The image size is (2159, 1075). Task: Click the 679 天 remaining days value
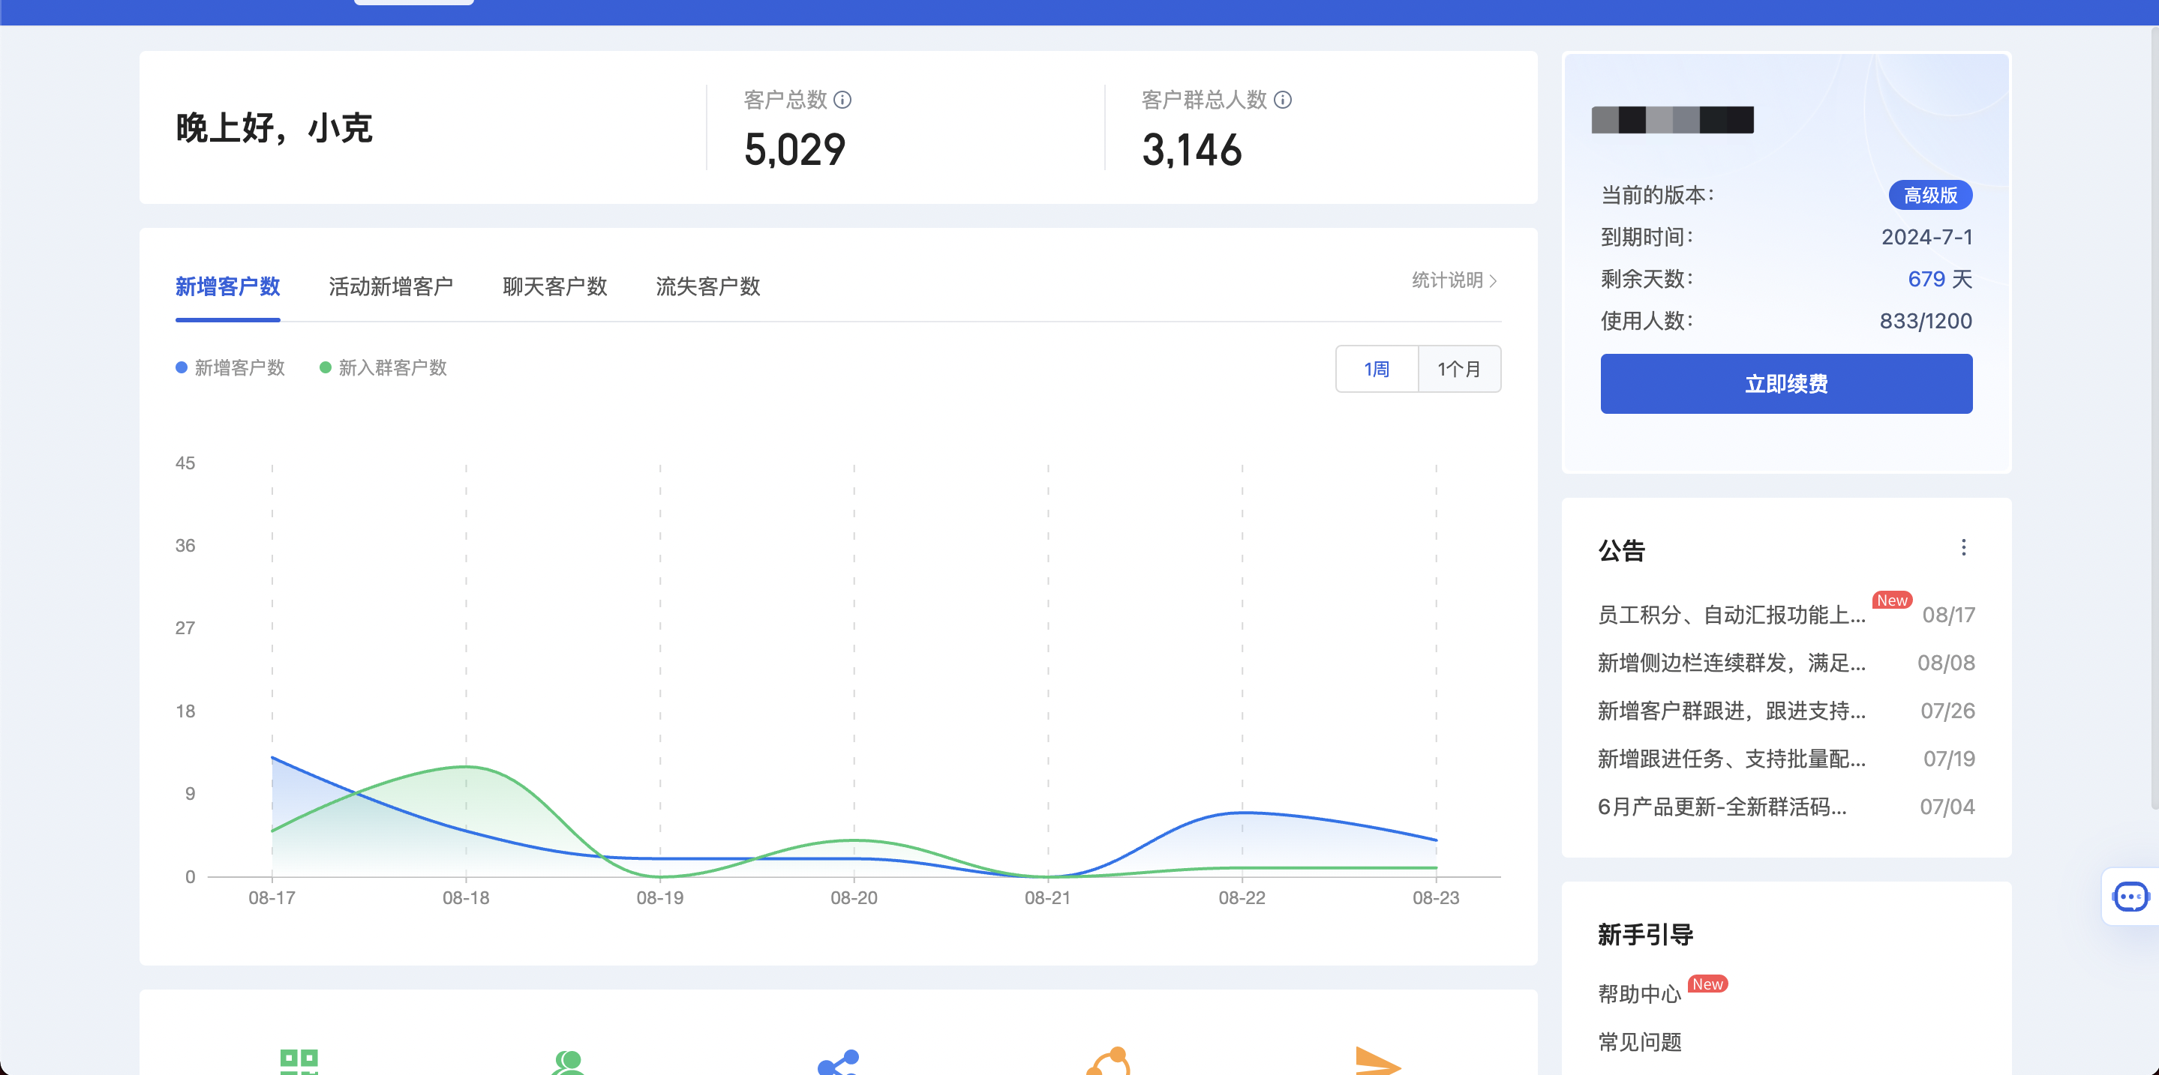[x=1939, y=279]
